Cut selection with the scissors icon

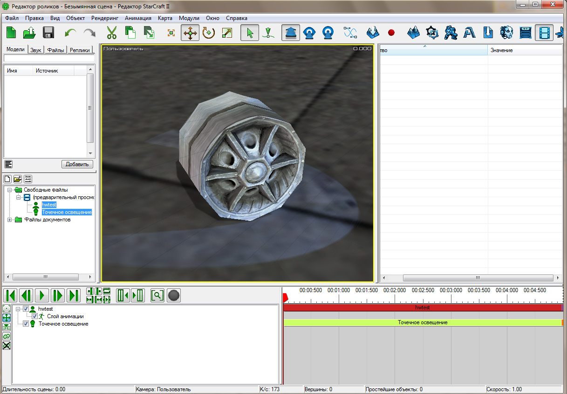(x=112, y=33)
